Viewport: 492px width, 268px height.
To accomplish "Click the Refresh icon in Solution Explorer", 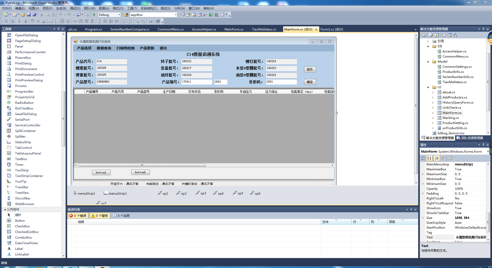I will [x=437, y=35].
